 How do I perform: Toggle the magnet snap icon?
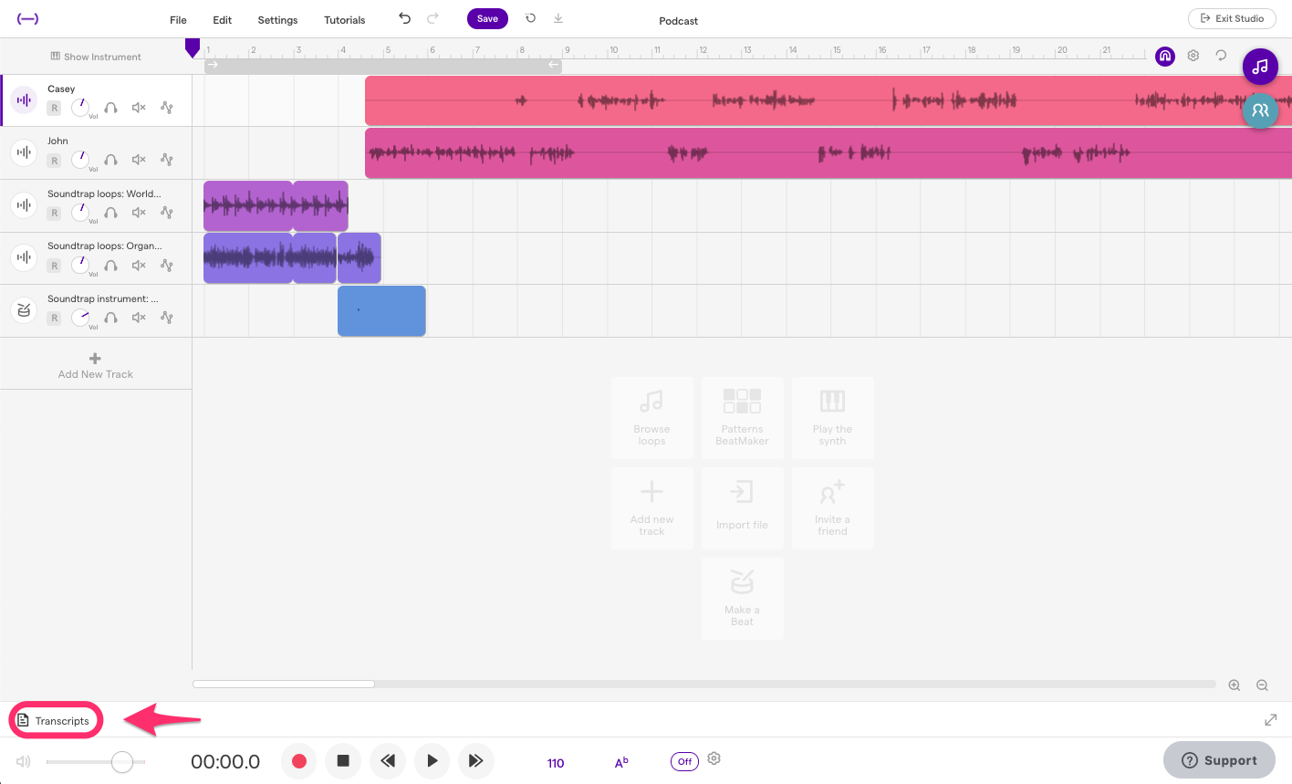(x=1165, y=57)
